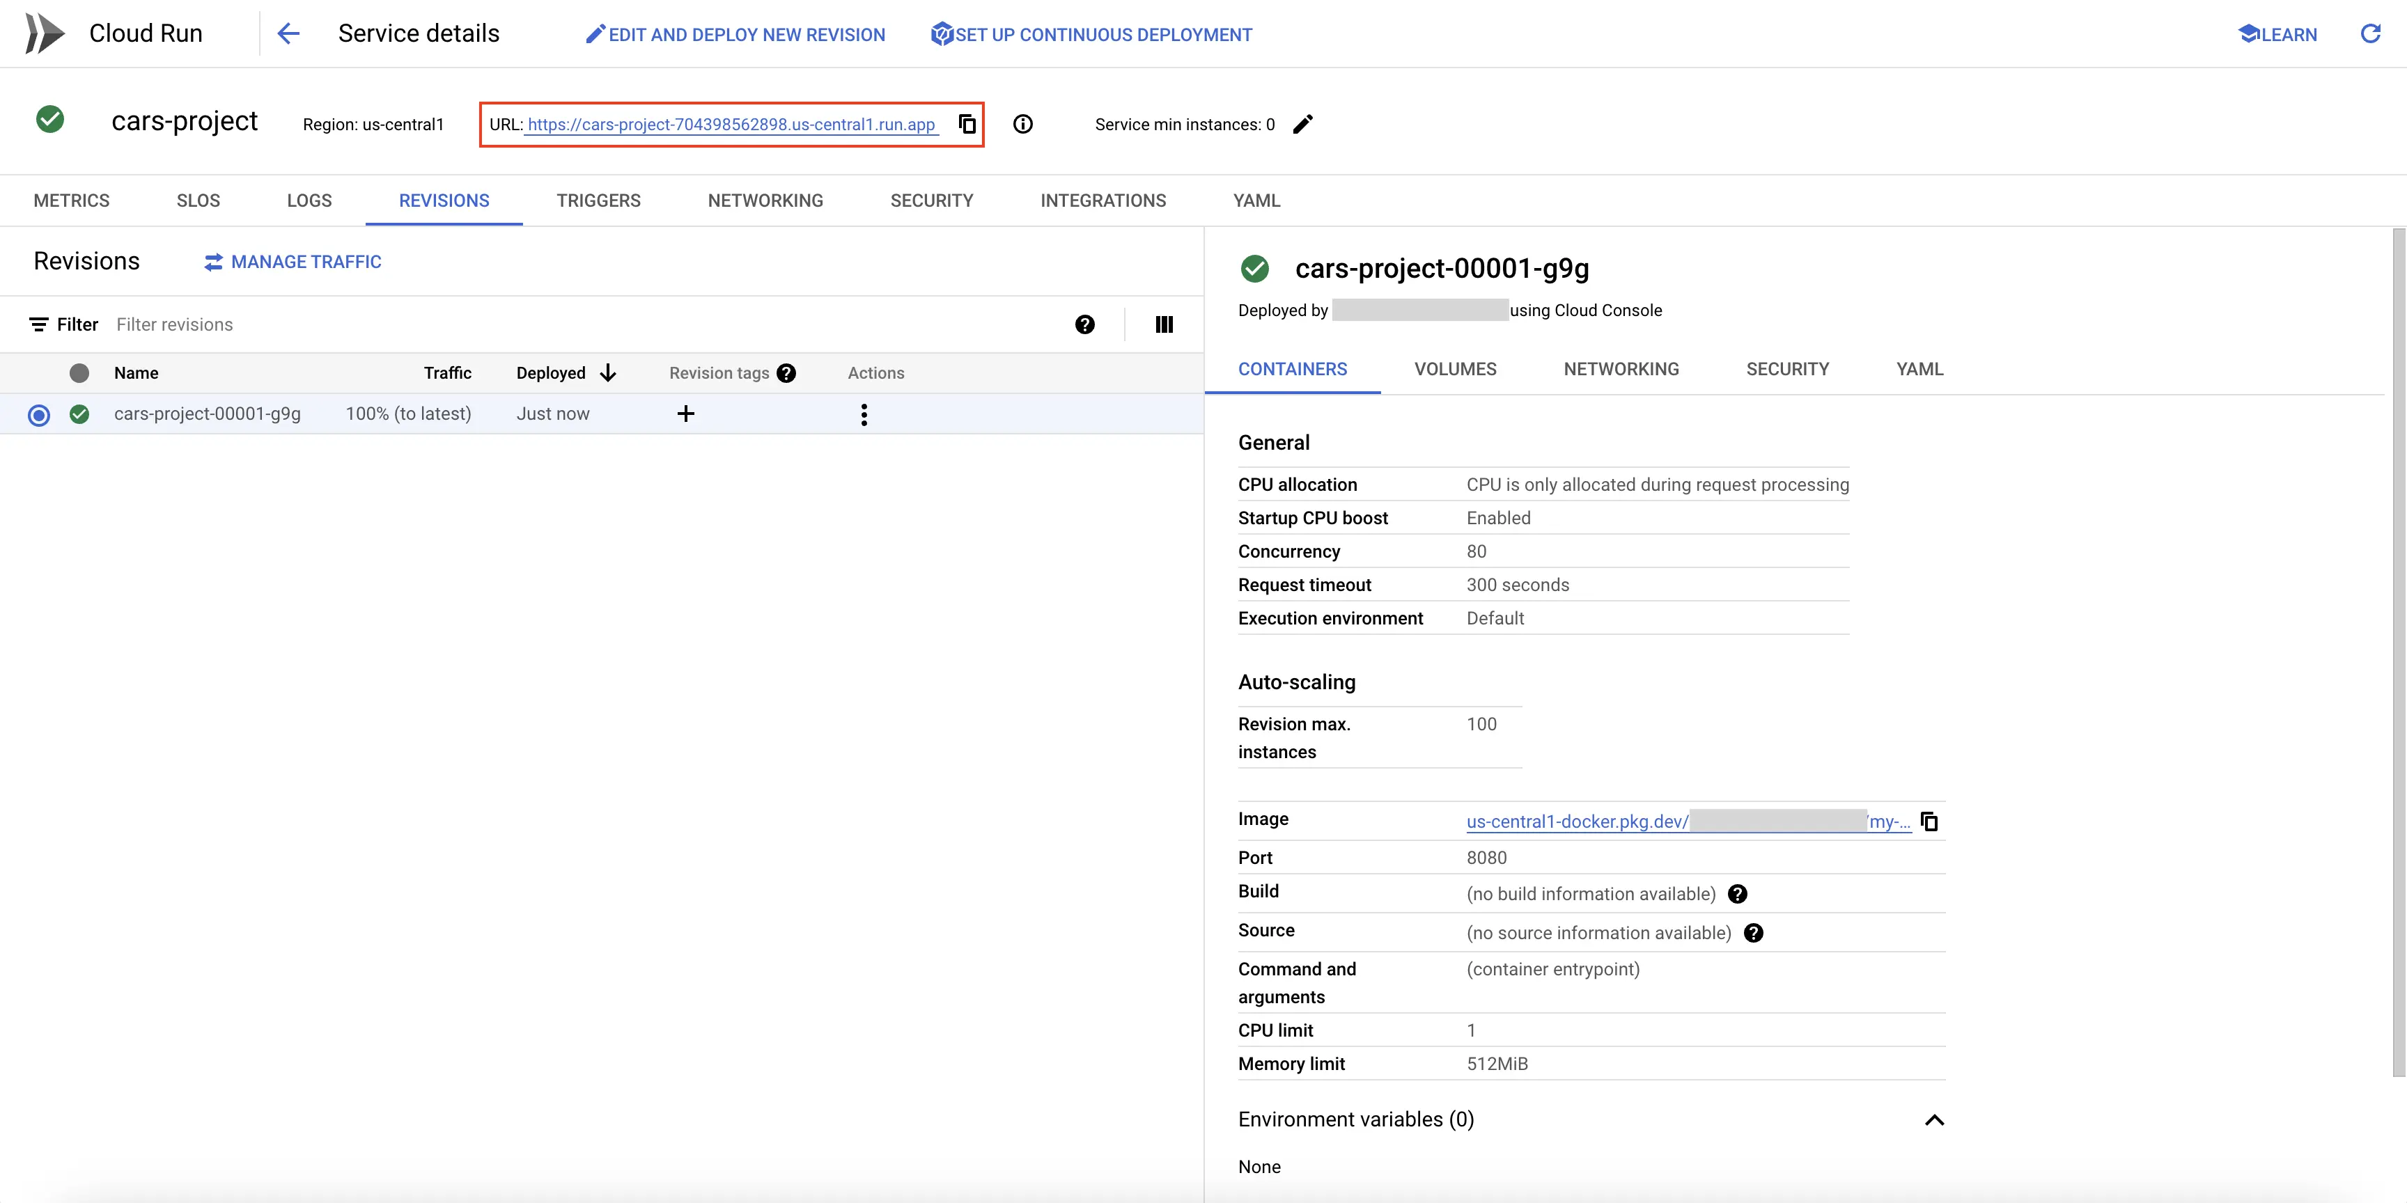
Task: Open revision panel Networking tab
Action: pyautogui.click(x=1621, y=369)
